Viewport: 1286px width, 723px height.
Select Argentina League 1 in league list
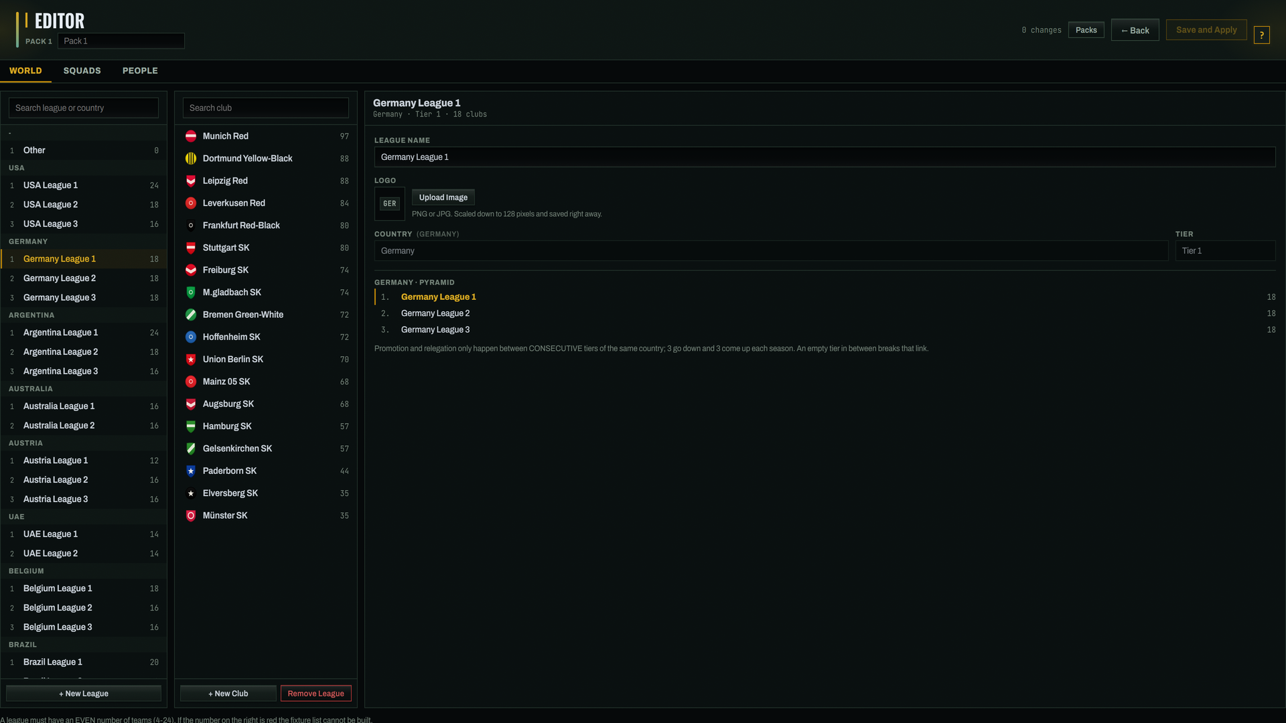tap(84, 333)
